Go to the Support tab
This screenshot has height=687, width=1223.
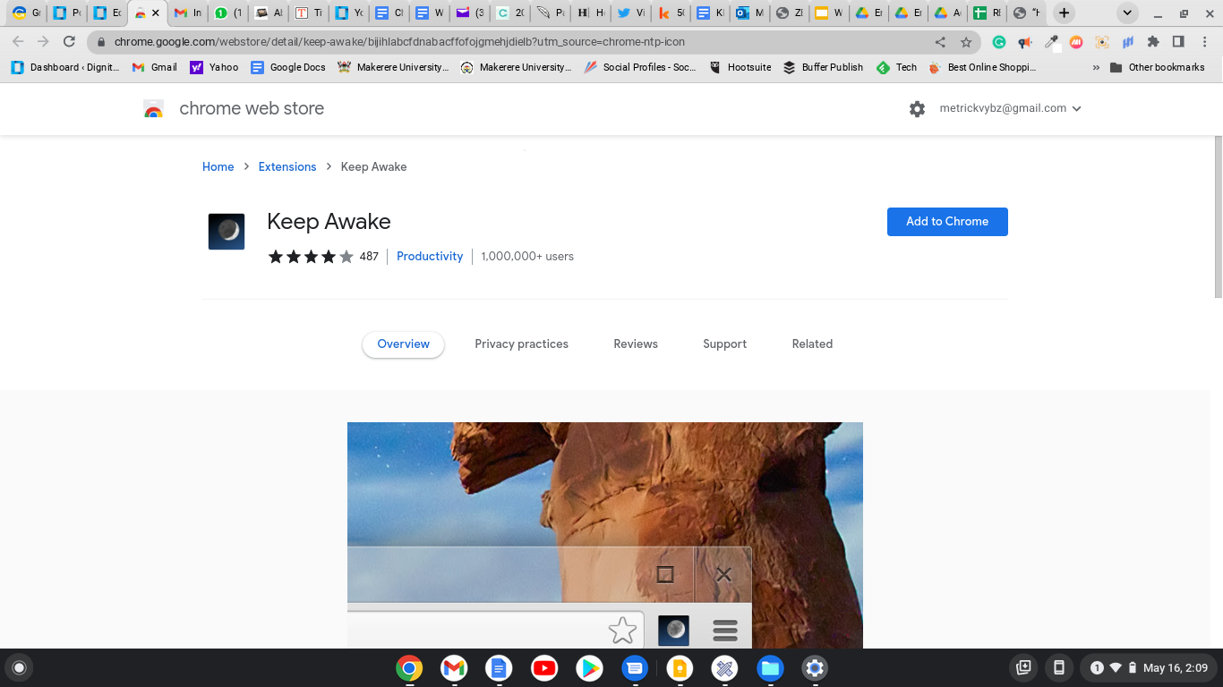click(x=724, y=344)
